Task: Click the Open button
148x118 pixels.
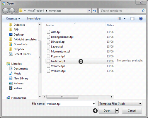Action: [x=107, y=111]
